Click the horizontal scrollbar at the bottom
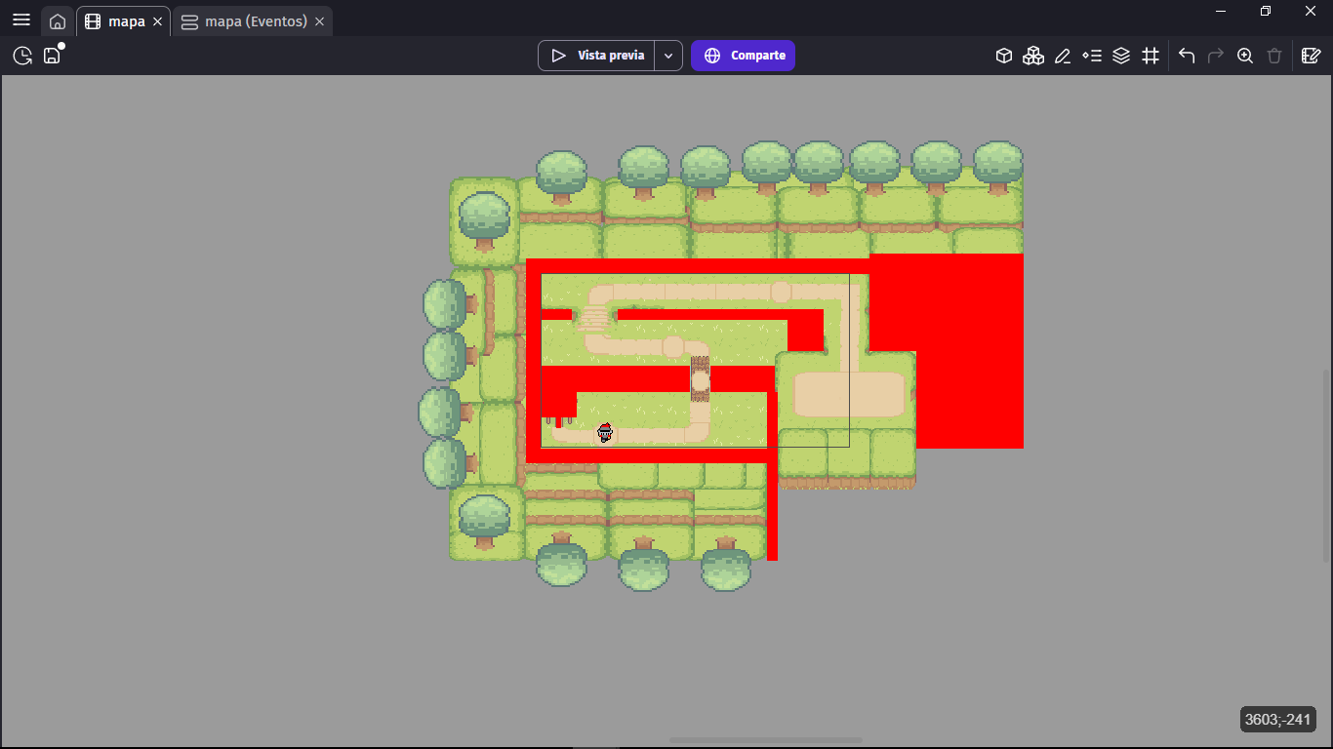 pyautogui.click(x=766, y=741)
